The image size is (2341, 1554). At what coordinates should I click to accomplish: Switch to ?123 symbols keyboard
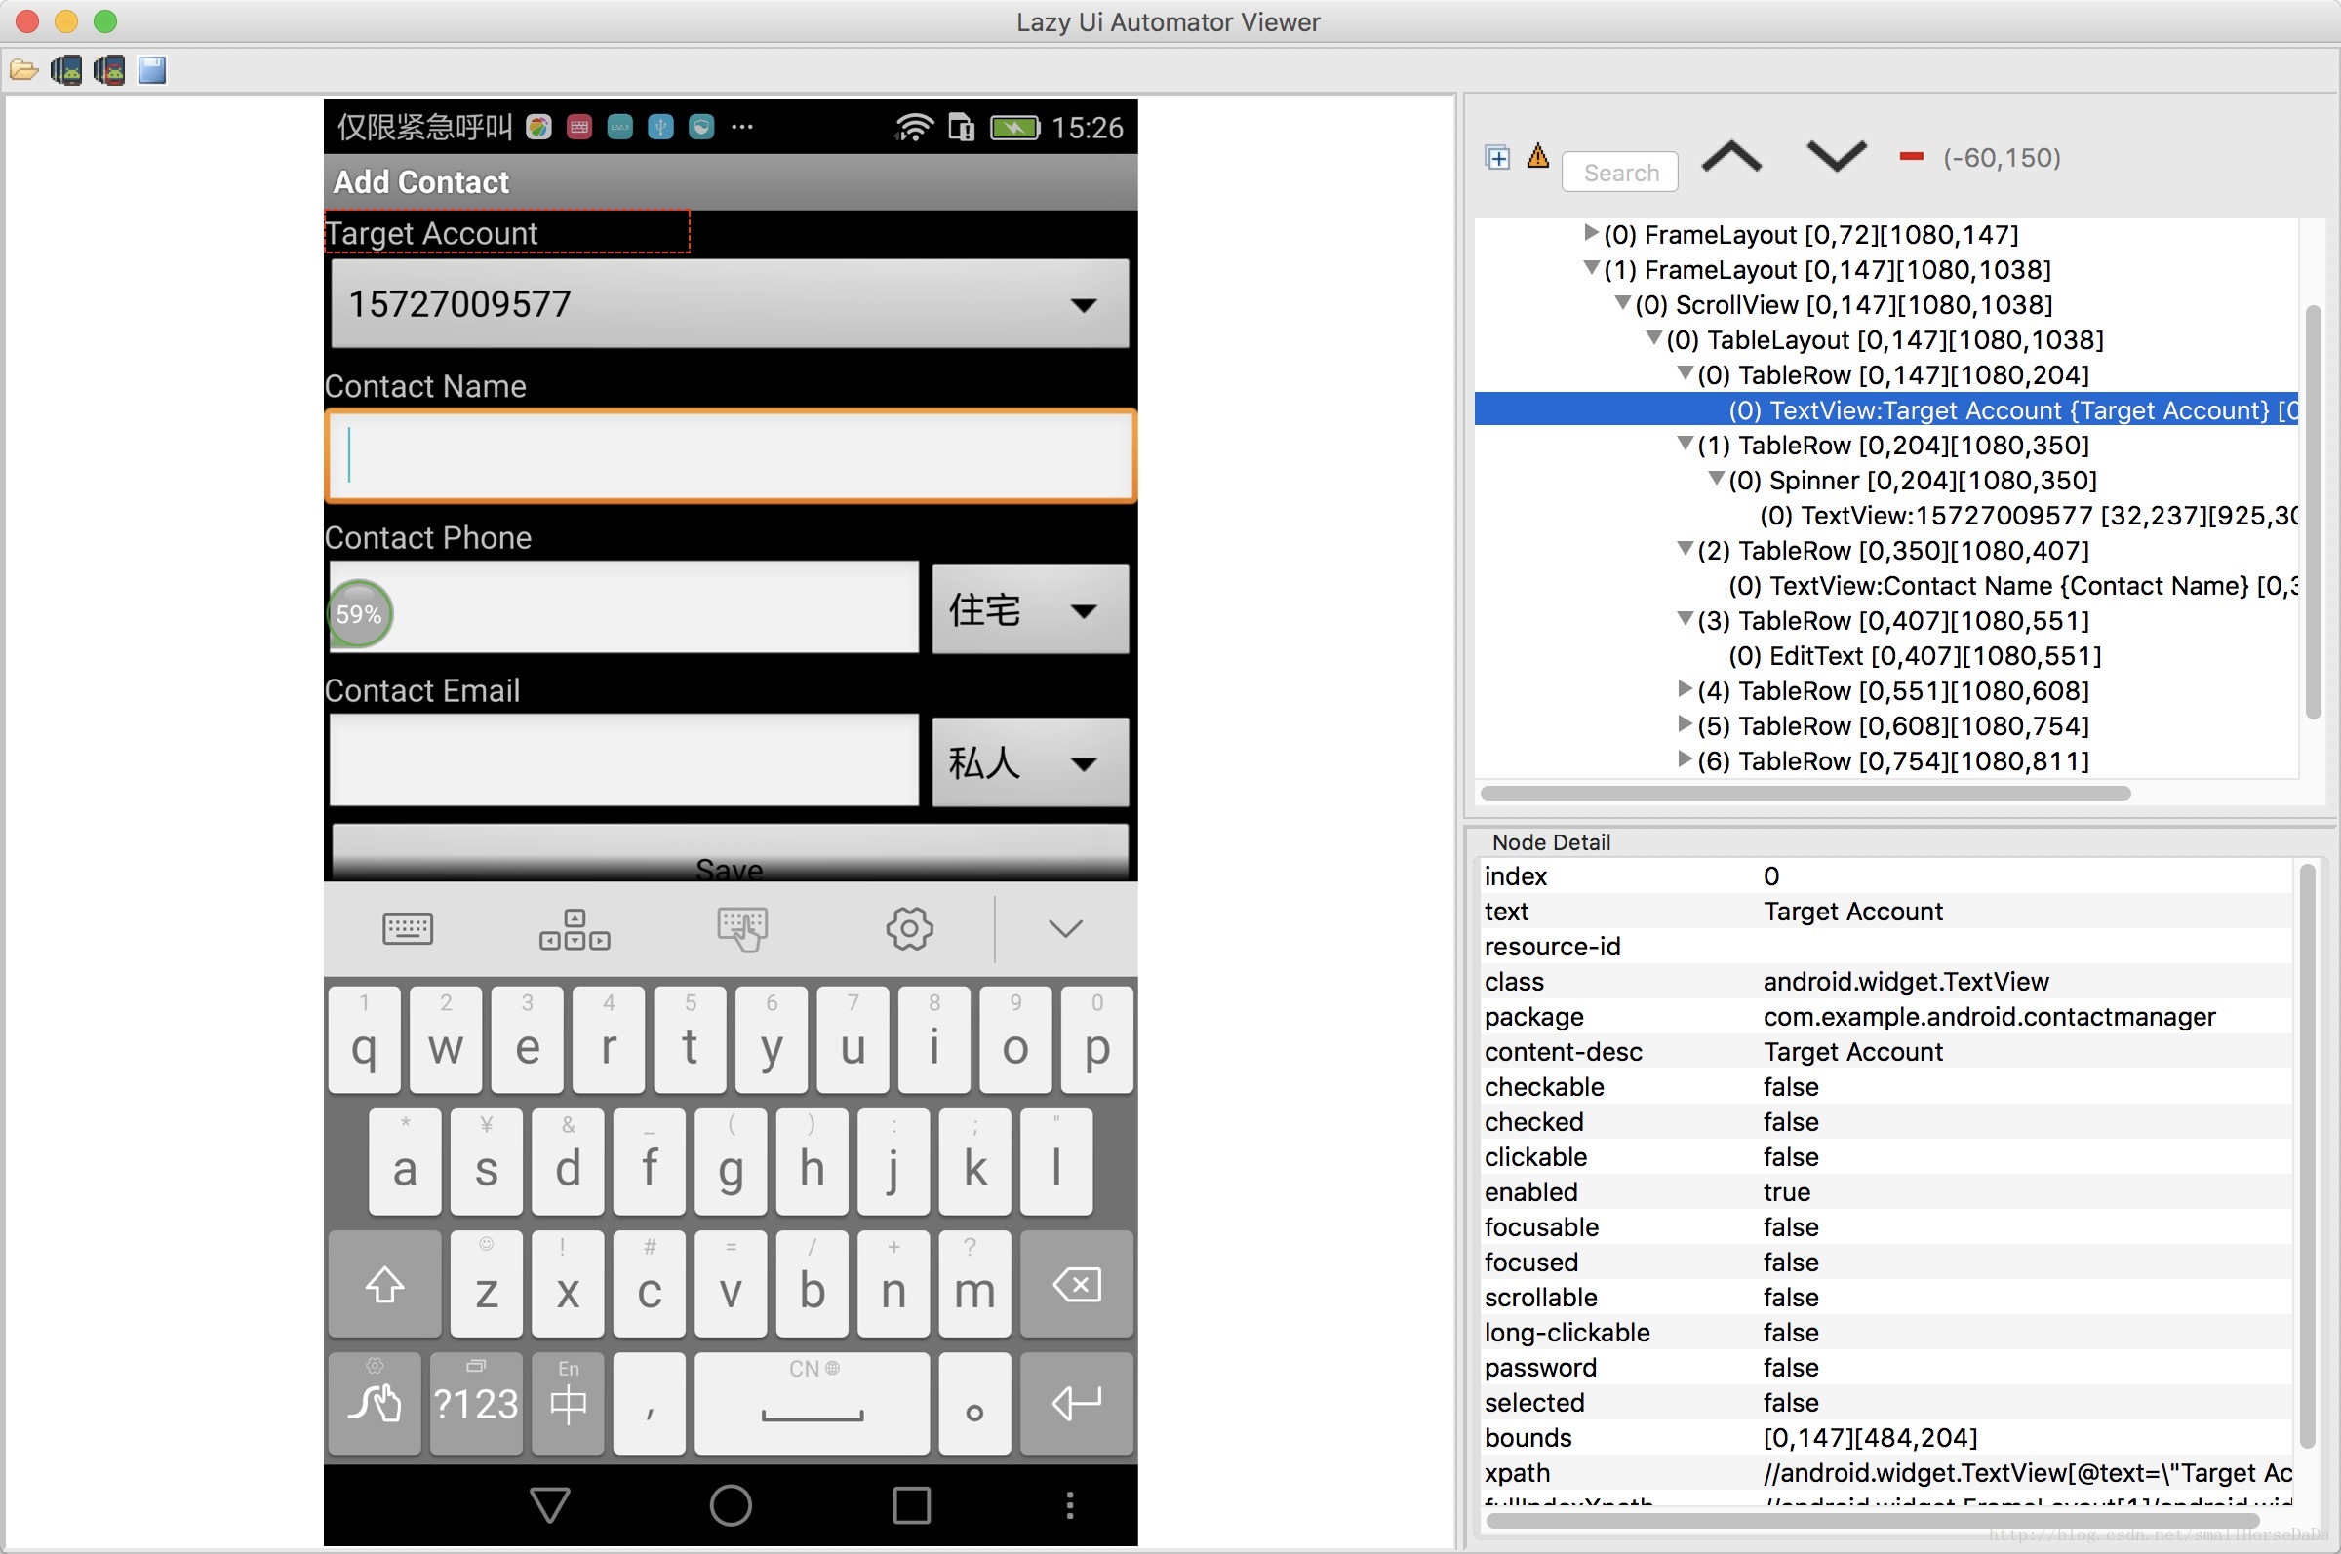point(476,1403)
